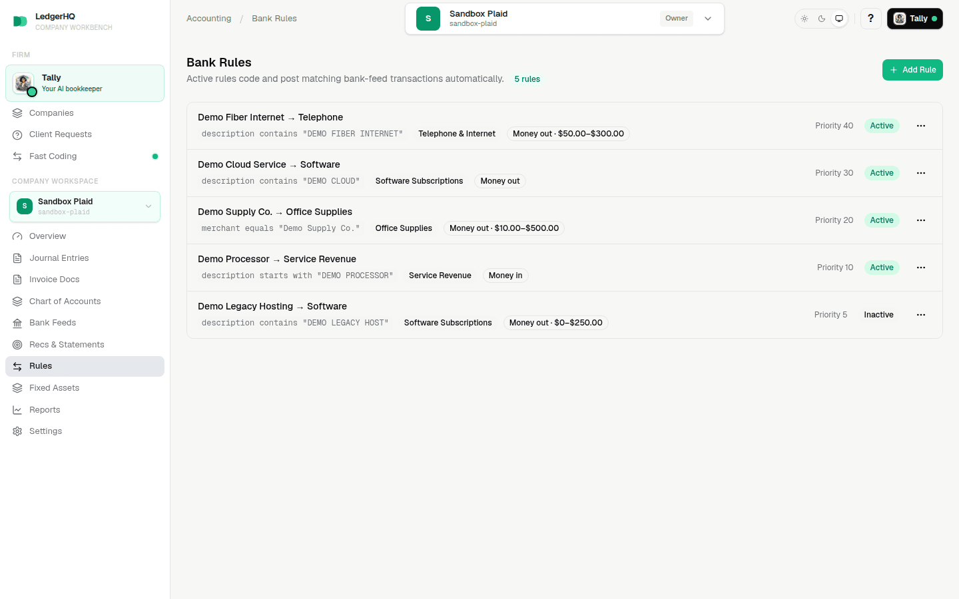Click Add Rule button
959x599 pixels.
tap(912, 70)
